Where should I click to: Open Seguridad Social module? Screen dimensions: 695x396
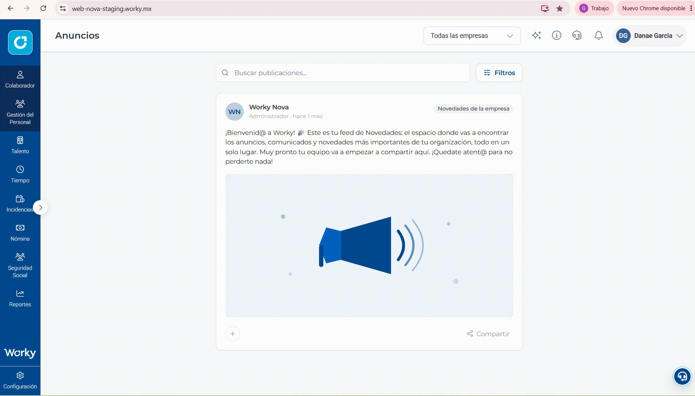[x=20, y=266]
